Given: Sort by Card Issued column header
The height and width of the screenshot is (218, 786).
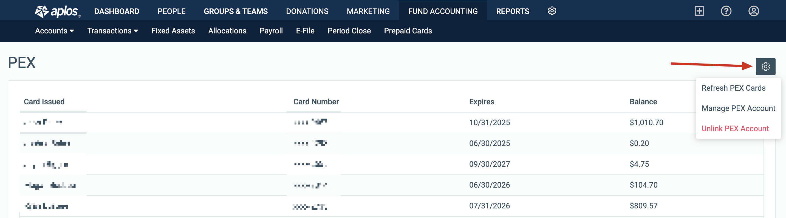Looking at the screenshot, I should point(44,102).
